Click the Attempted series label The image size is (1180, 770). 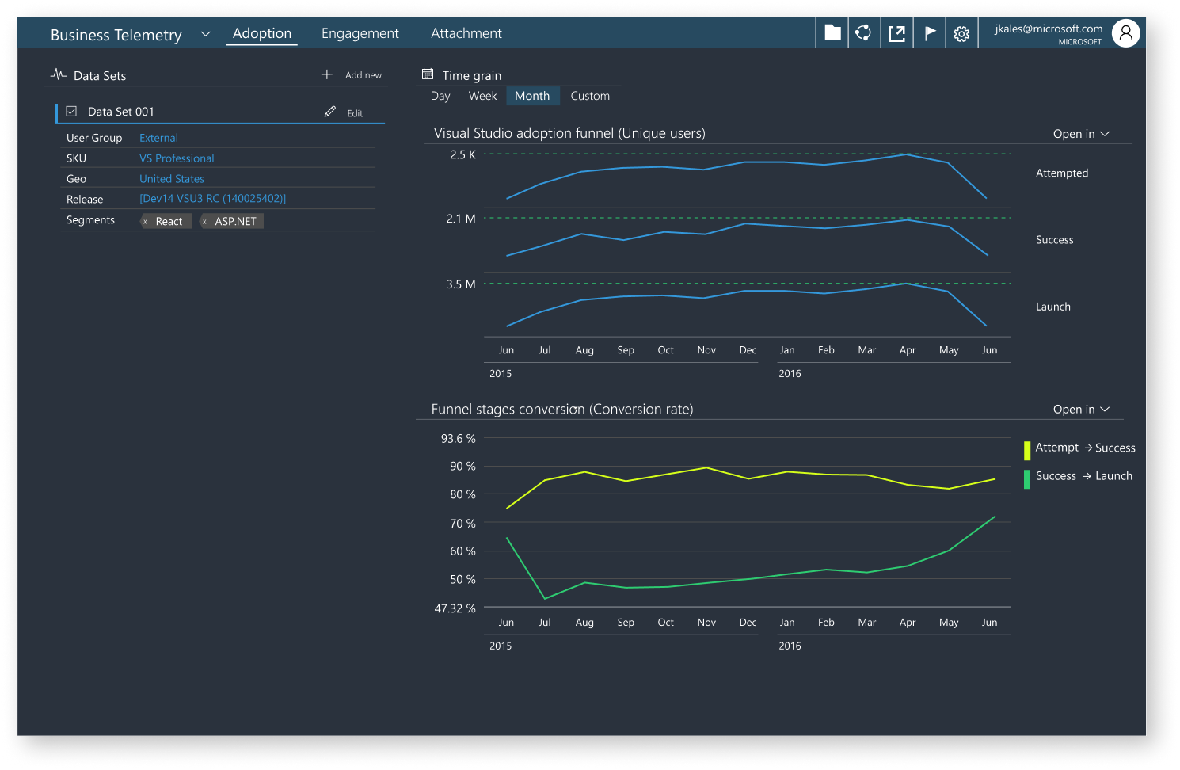click(x=1062, y=173)
